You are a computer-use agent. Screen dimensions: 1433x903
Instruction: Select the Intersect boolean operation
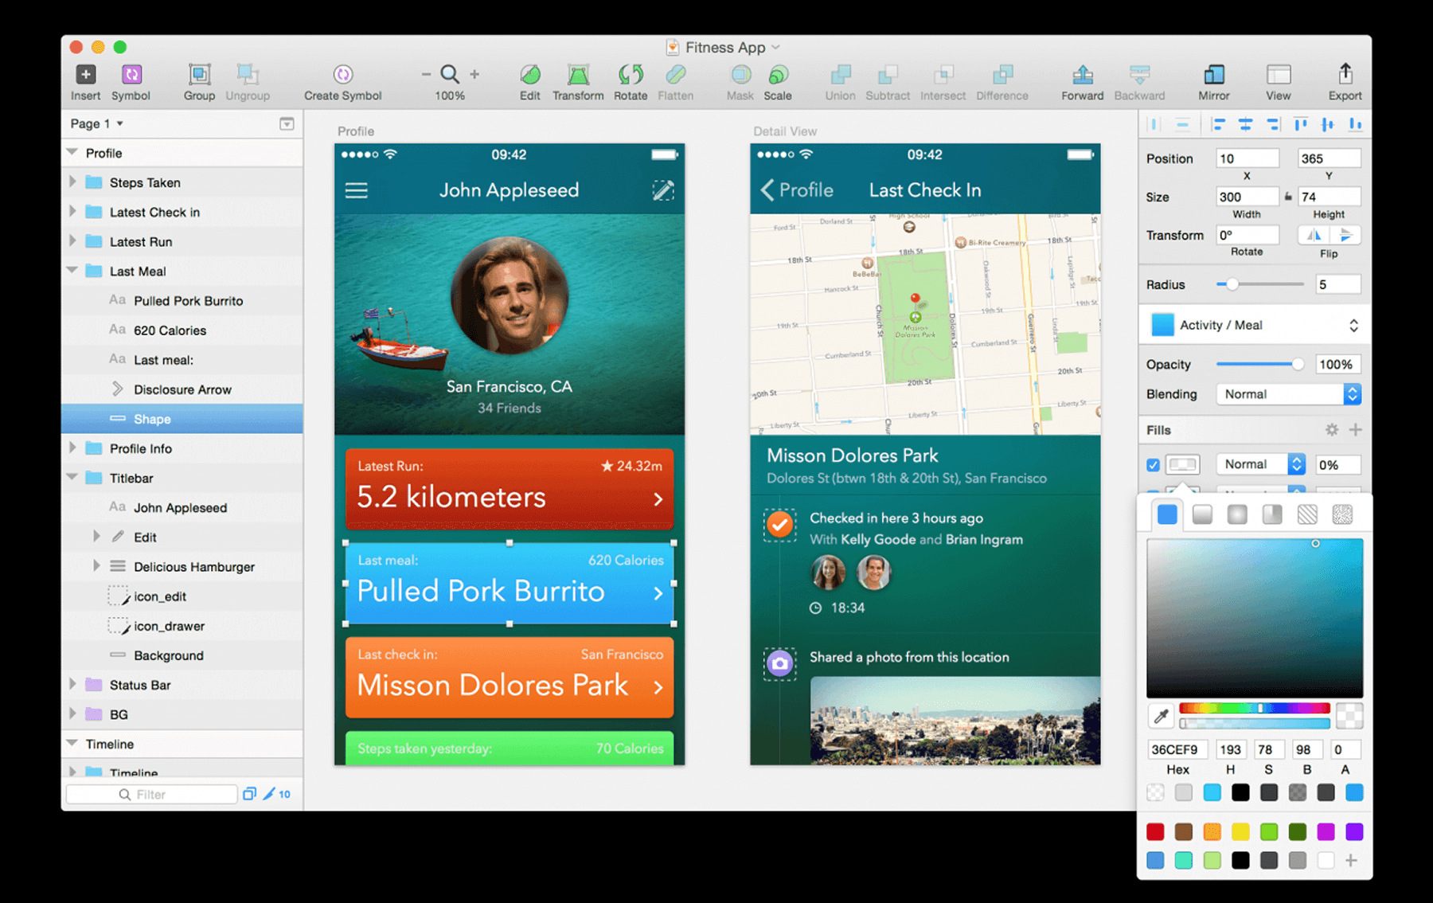[x=943, y=80]
